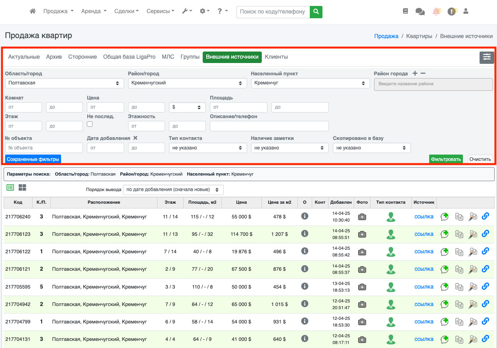Switch to the Архив tab

54,57
